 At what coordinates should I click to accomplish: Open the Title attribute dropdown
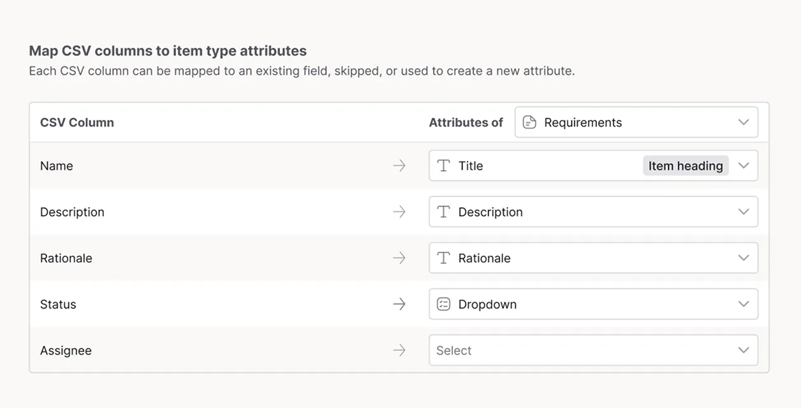point(593,166)
